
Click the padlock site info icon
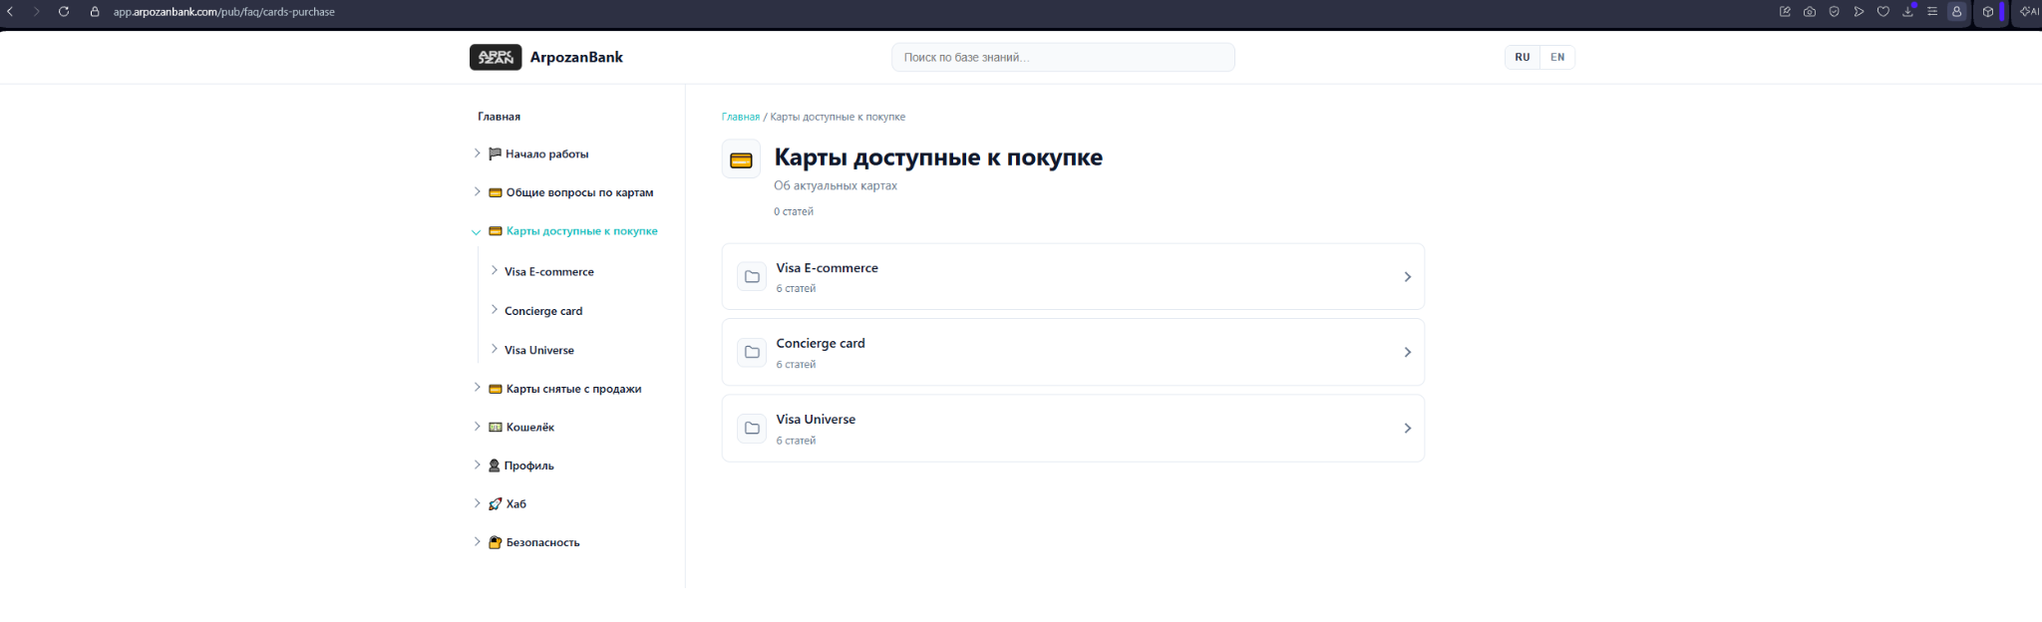(x=95, y=12)
